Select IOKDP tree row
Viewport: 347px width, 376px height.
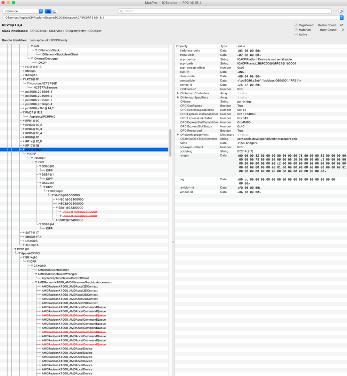pyautogui.click(x=42, y=63)
